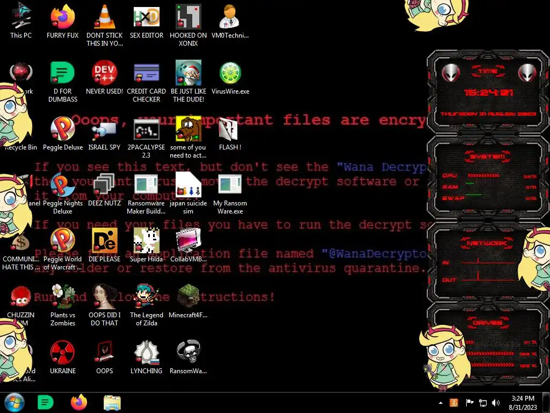Click the green document app in taskbar

pyautogui.click(x=46, y=402)
